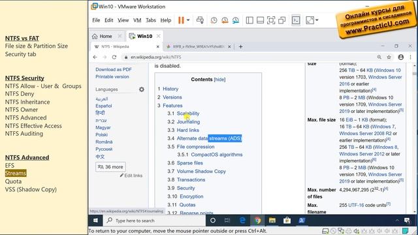This screenshot has width=418, height=235.
Task: Open the Chrome three-dot menu
Action: [411, 57]
